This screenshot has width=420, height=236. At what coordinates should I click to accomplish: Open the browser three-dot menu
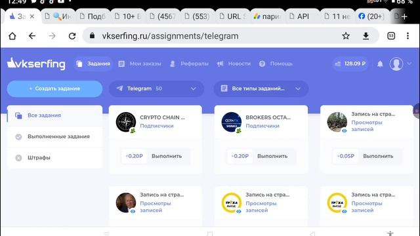pos(408,35)
